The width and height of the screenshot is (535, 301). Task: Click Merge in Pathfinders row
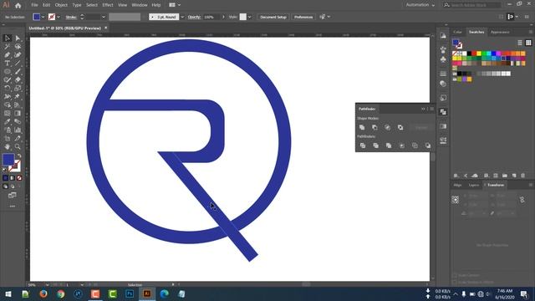point(389,145)
